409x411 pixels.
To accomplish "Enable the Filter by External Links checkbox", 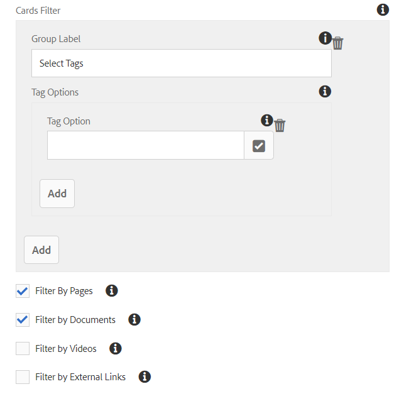I will click(x=23, y=377).
